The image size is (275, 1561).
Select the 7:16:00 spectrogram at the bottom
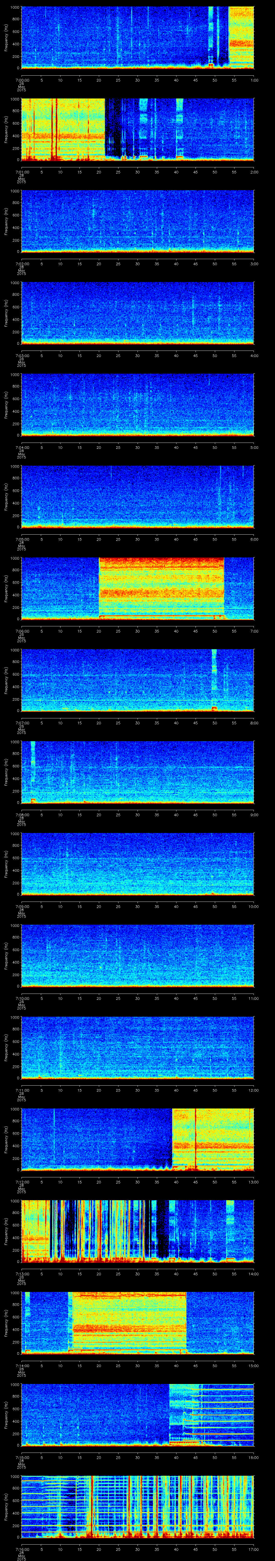click(x=138, y=1506)
